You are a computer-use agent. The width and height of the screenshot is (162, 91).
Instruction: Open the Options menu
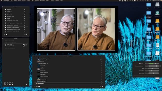[x=52, y=1]
